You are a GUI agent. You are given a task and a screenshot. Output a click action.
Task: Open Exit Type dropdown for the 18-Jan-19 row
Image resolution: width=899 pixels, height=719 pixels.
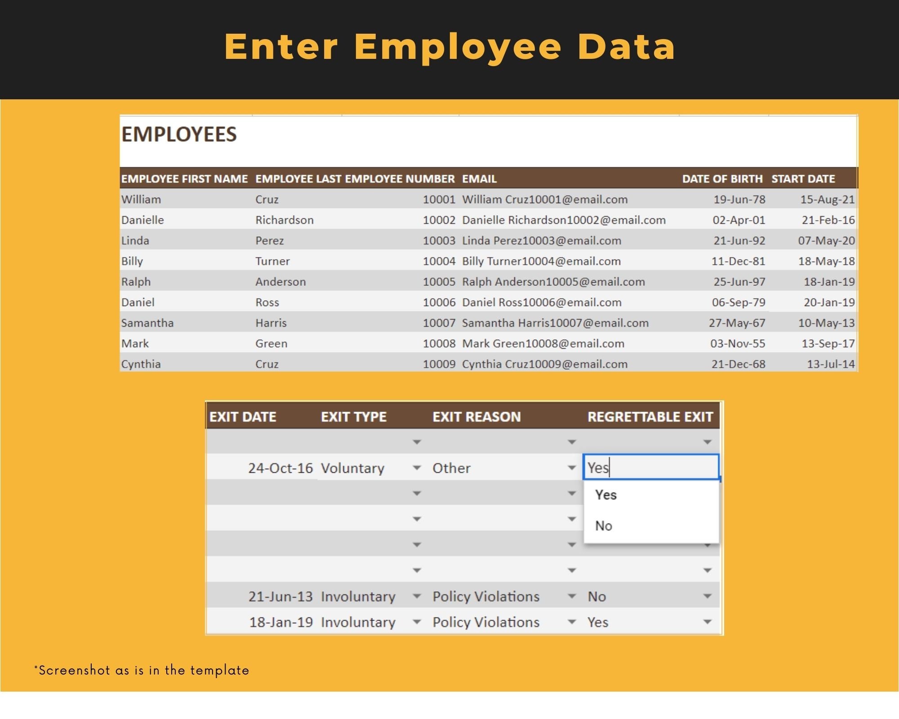point(417,622)
